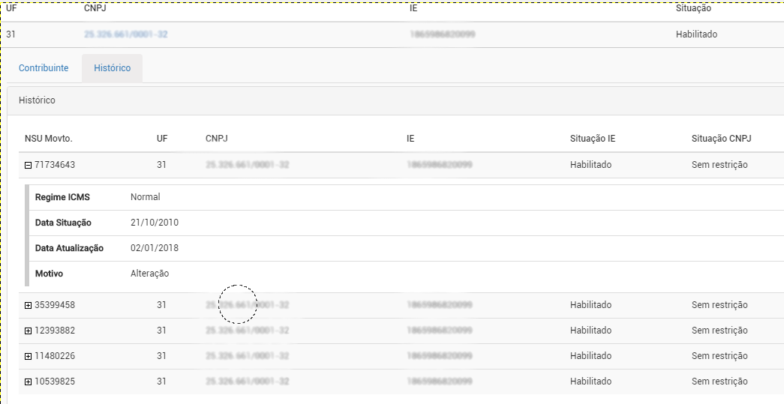Click the Situação CNPJ column header
Screen dimensions: 784x404
(721, 139)
